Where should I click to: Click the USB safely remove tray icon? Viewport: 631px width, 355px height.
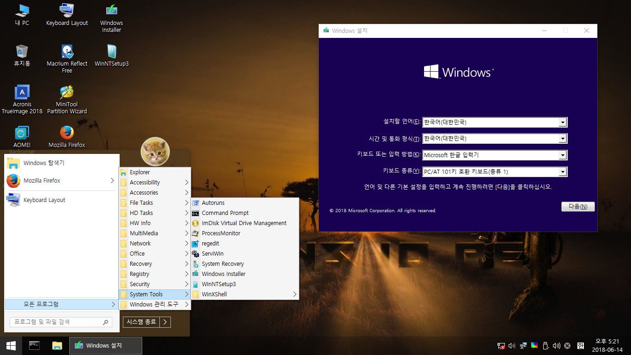(545, 346)
